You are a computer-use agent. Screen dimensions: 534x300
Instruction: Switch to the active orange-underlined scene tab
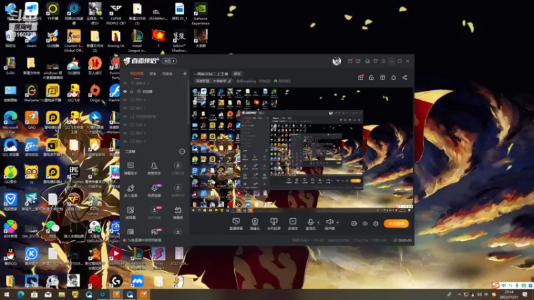(x=137, y=73)
